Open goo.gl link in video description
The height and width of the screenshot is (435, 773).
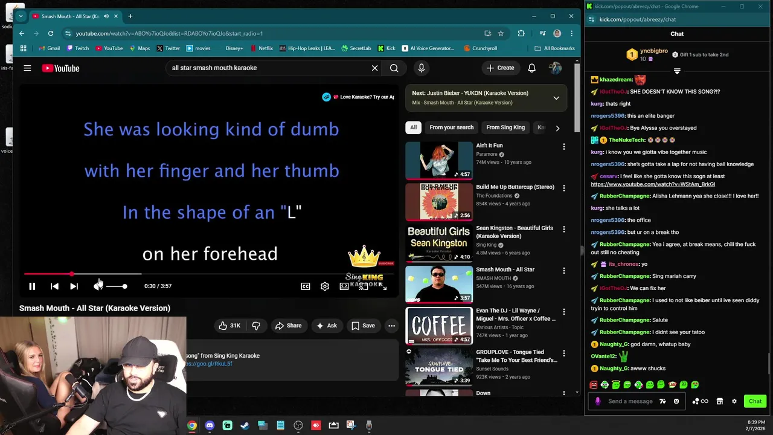(x=209, y=364)
